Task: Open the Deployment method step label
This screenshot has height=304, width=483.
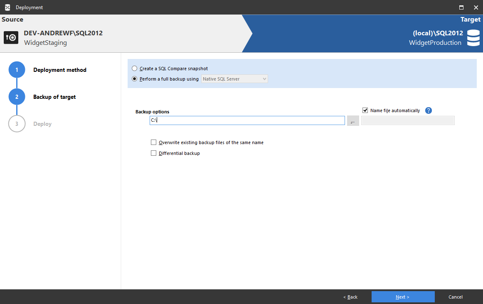Action: pos(60,70)
